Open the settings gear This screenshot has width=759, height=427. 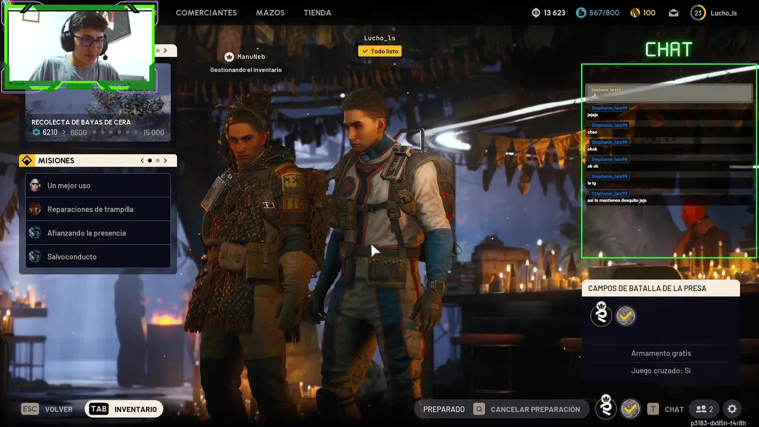coord(732,409)
